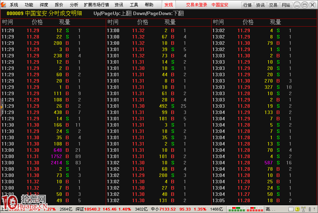This screenshot has width=318, height=213.
Task: Click the 1466亿 turnover value
Action: click(216, 209)
